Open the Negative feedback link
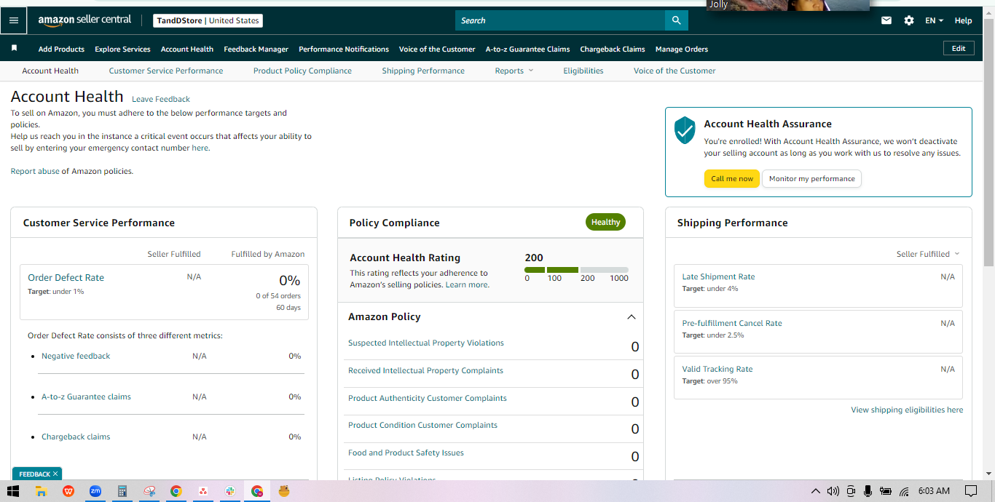Viewport: 995px width, 502px height. [x=76, y=356]
